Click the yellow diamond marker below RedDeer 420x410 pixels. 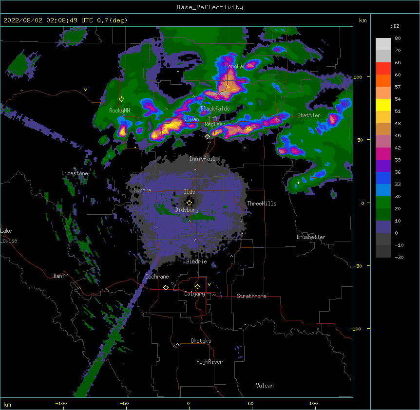tap(207, 137)
